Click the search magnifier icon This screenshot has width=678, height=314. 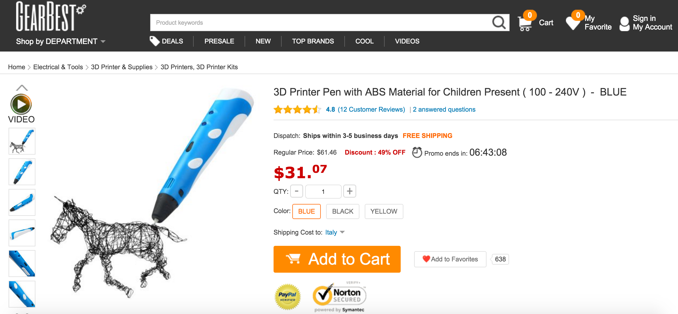(x=499, y=23)
